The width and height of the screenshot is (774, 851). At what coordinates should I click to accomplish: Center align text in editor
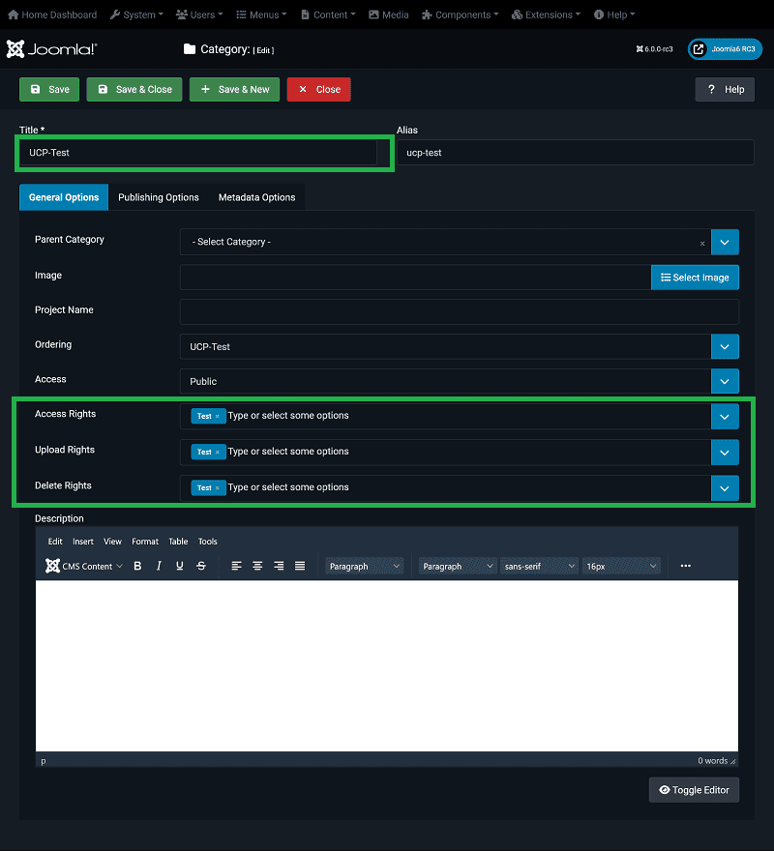click(257, 566)
